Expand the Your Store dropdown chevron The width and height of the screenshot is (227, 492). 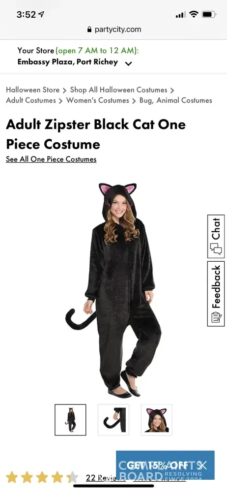pyautogui.click(x=129, y=63)
